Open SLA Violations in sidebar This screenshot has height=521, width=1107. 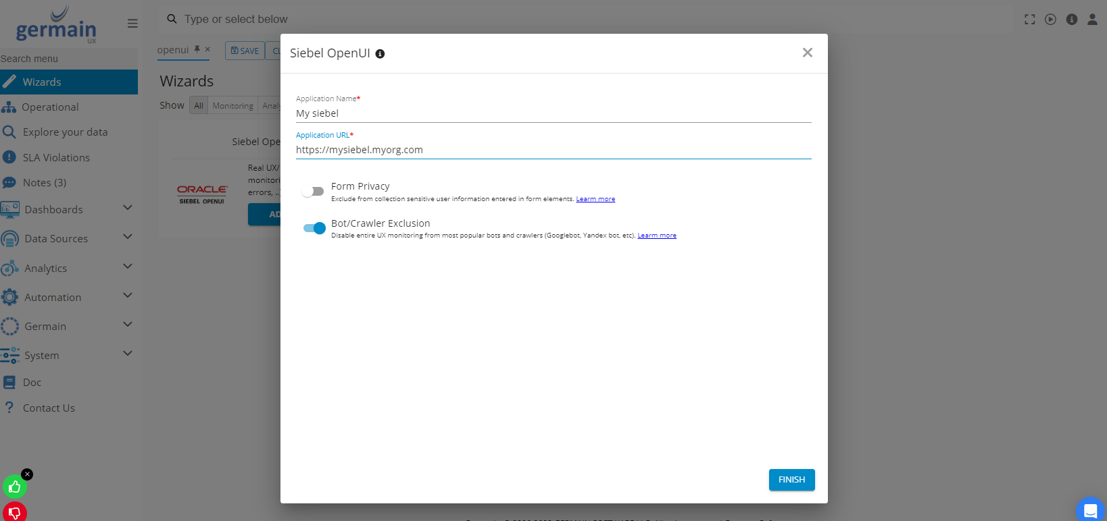point(56,158)
